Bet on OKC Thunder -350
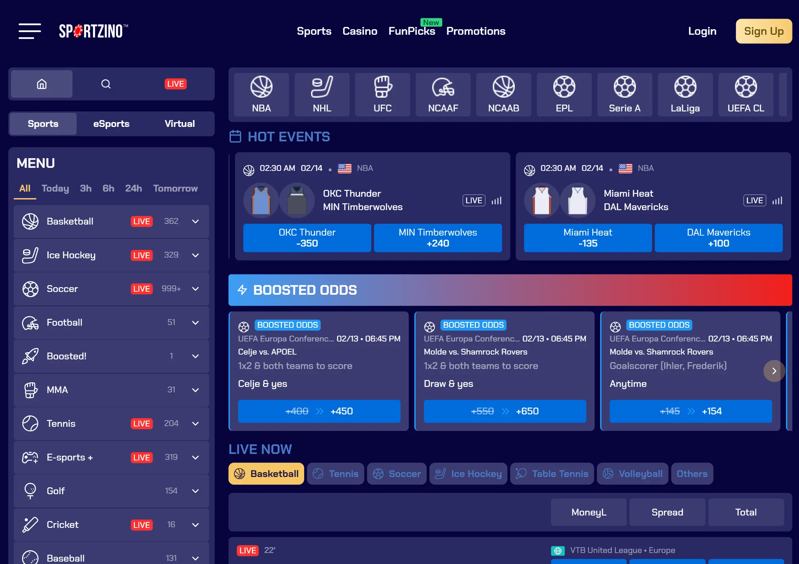799x564 pixels. coord(307,238)
